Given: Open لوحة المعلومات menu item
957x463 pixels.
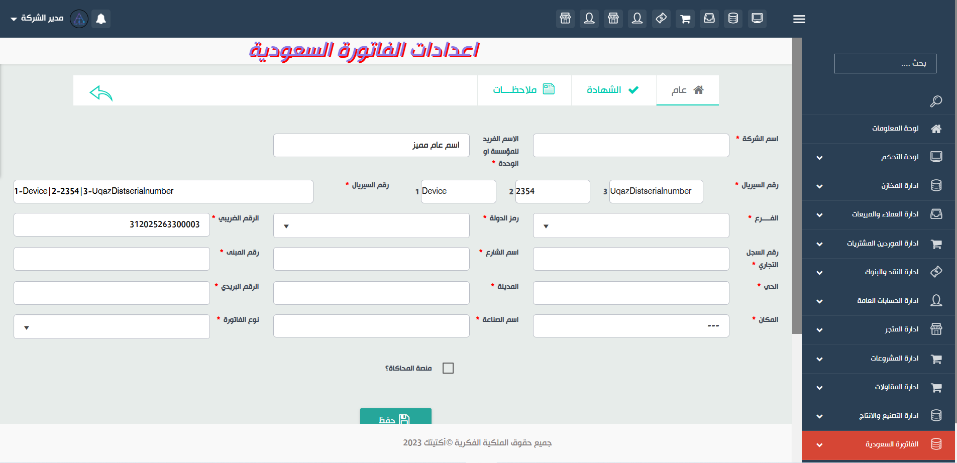Looking at the screenshot, I should pos(879,129).
